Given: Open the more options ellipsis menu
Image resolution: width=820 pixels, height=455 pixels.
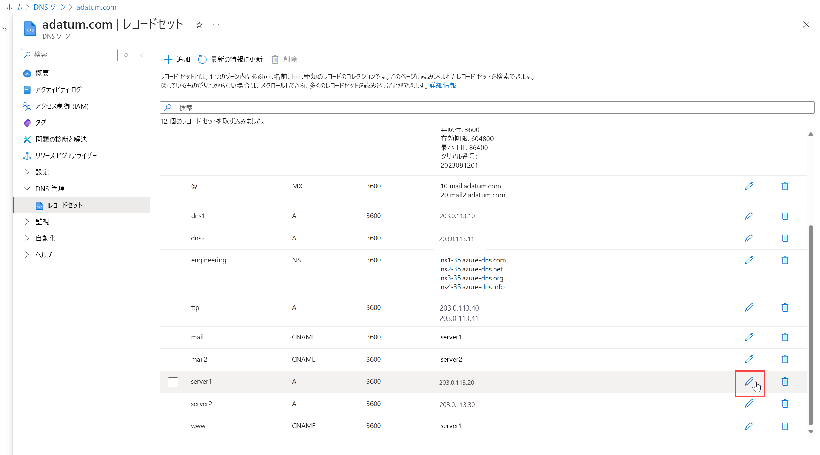Looking at the screenshot, I should pyautogui.click(x=216, y=24).
